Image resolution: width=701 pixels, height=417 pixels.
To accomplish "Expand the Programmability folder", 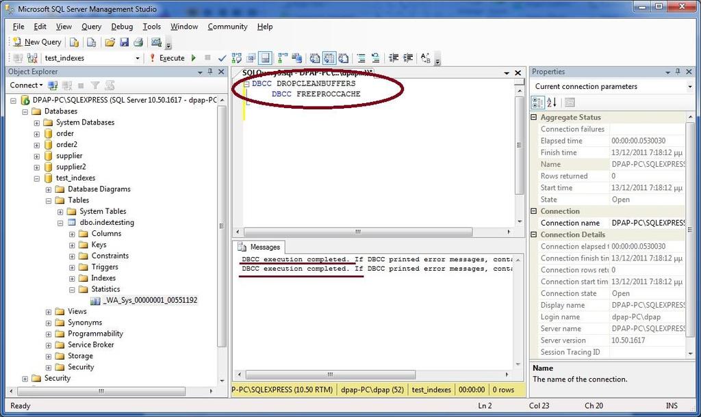I will tap(49, 334).
